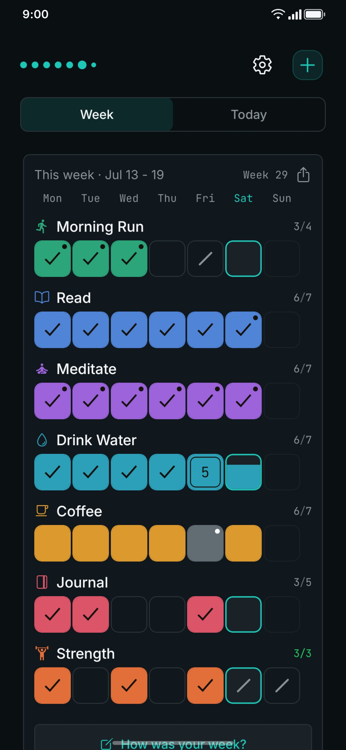Tap the running figure icon for Morning Run
This screenshot has height=750, width=346.
[42, 227]
